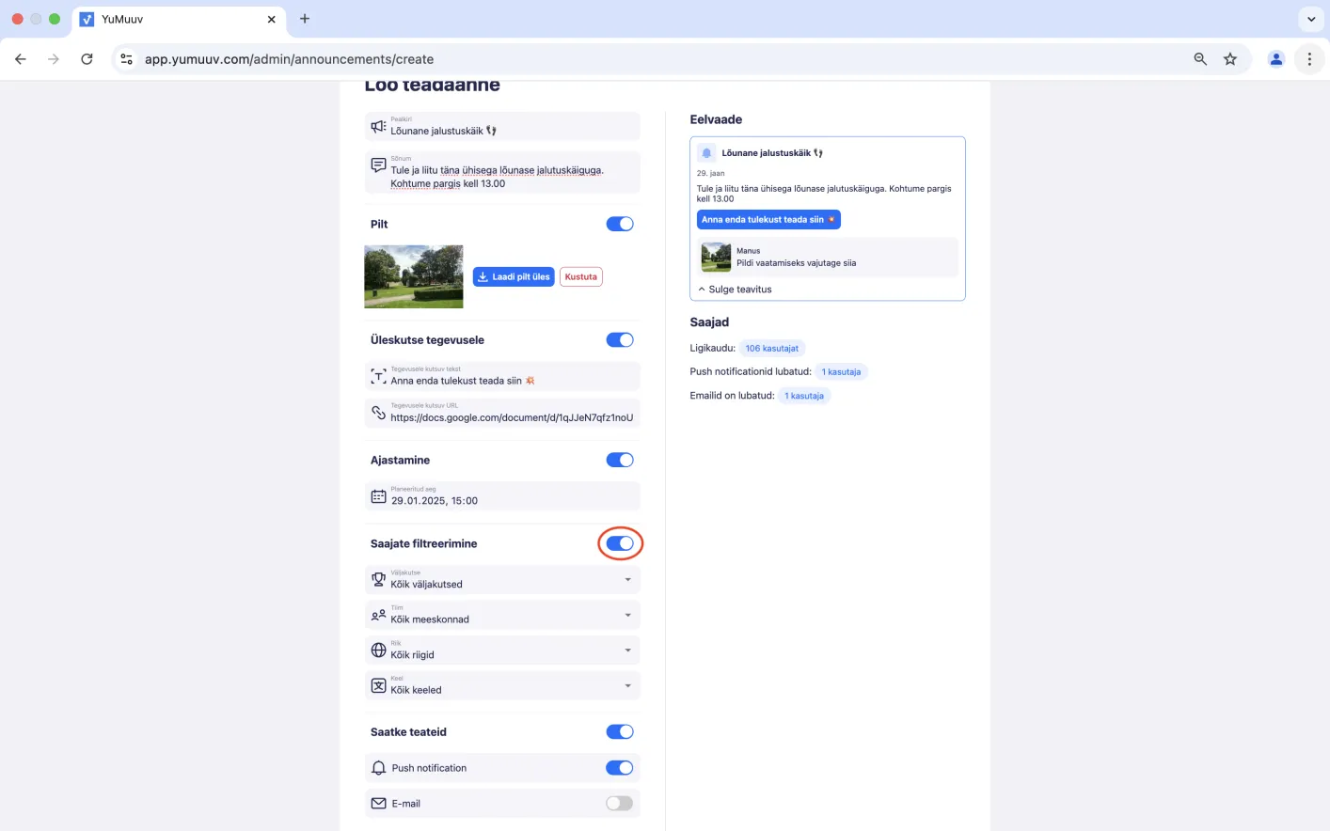
Task: Go back with the browser back arrow
Action: [x=21, y=59]
